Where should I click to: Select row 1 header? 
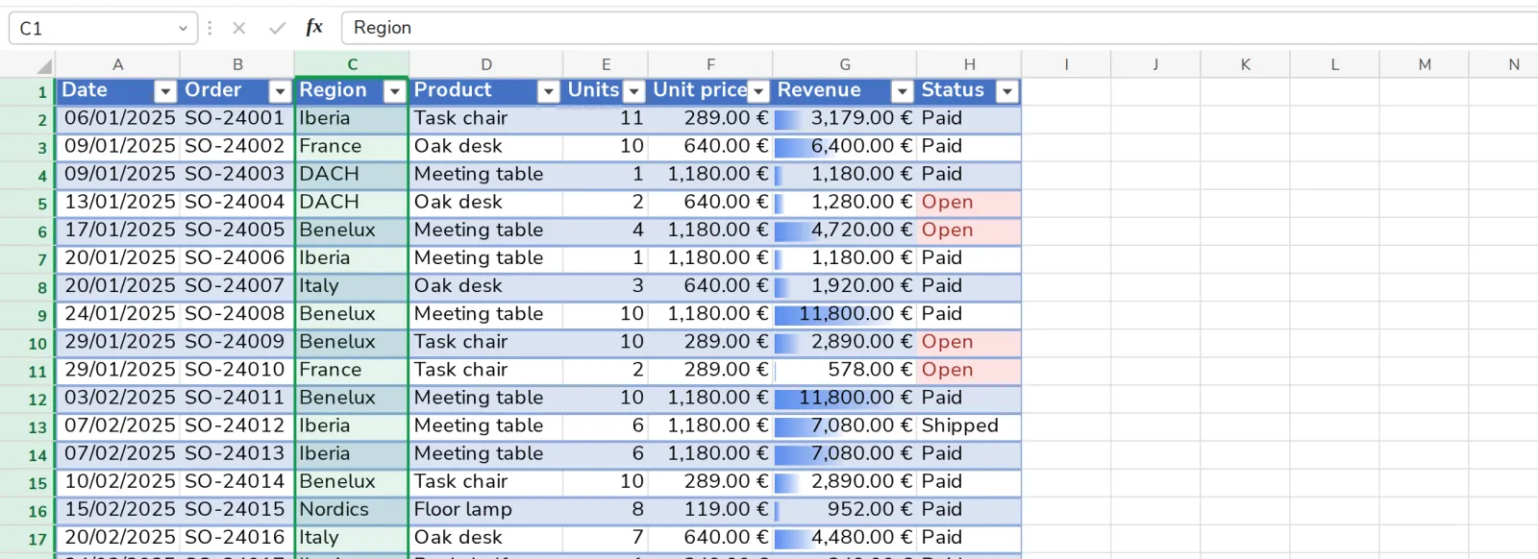point(27,92)
